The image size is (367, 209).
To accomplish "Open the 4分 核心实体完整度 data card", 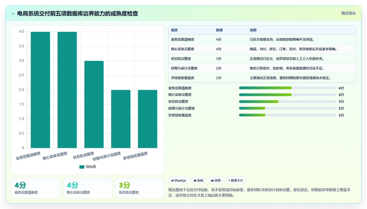I will (x=88, y=188).
